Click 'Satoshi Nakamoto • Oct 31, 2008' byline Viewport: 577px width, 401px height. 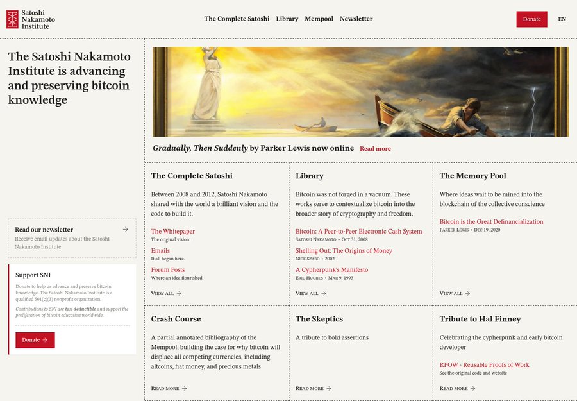tap(331, 239)
